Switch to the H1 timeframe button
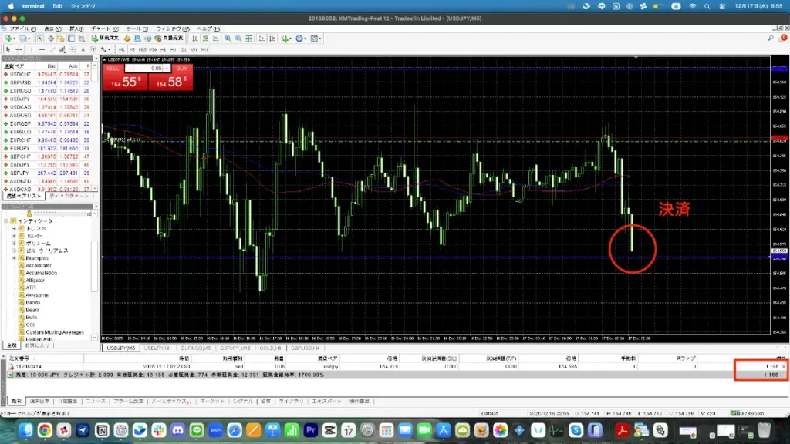This screenshot has width=790, height=444. click(x=163, y=49)
